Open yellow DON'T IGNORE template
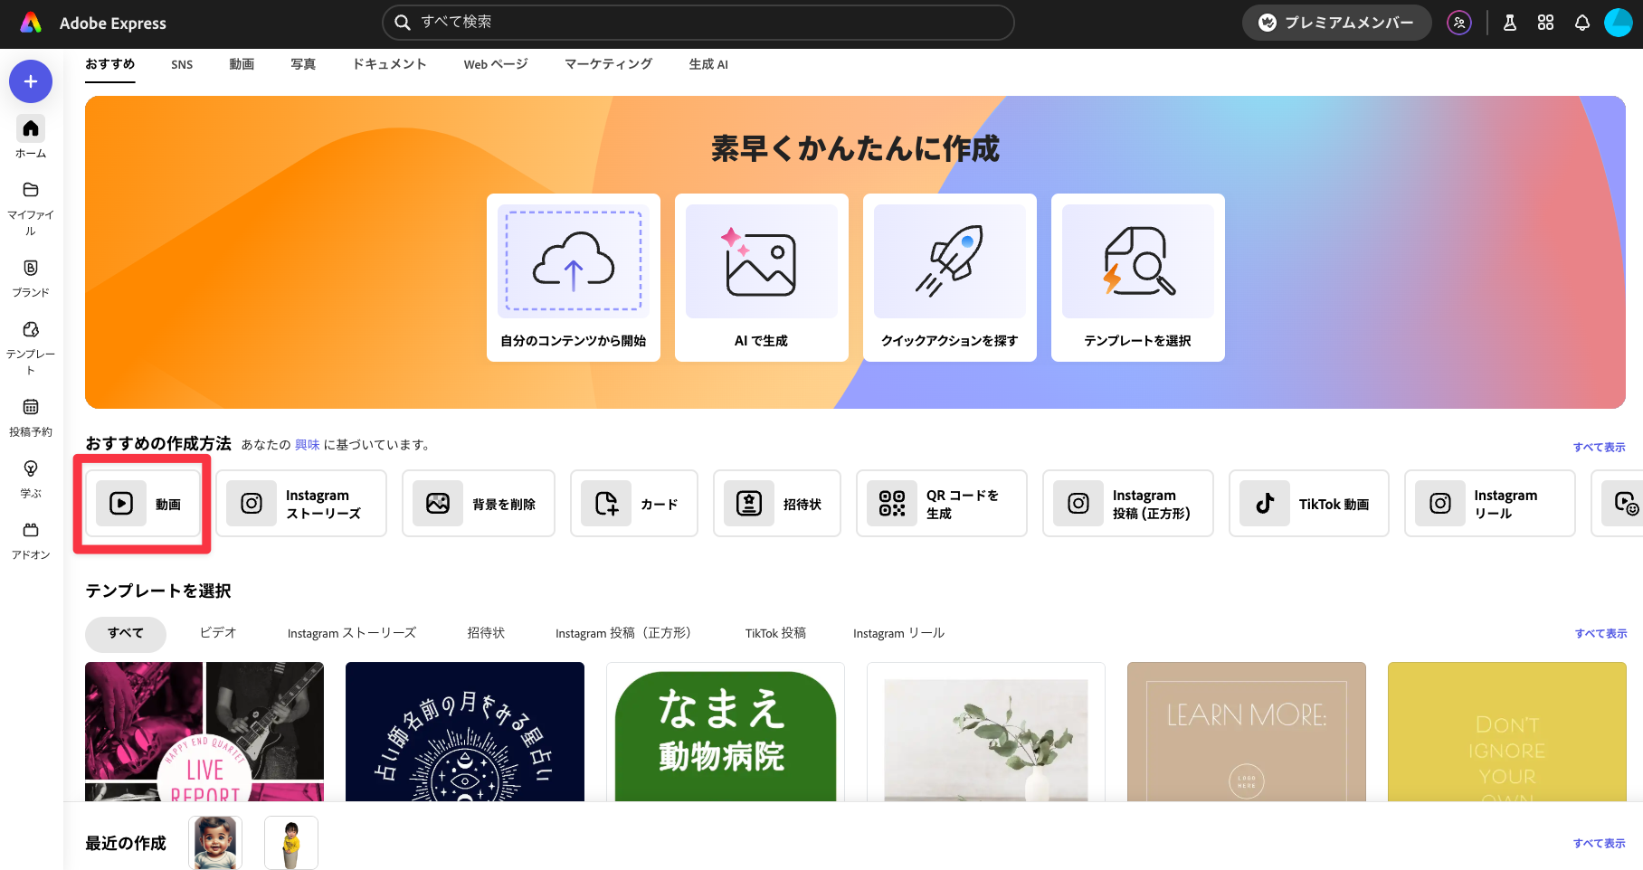 (1507, 732)
